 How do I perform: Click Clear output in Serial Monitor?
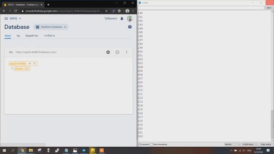(265, 145)
